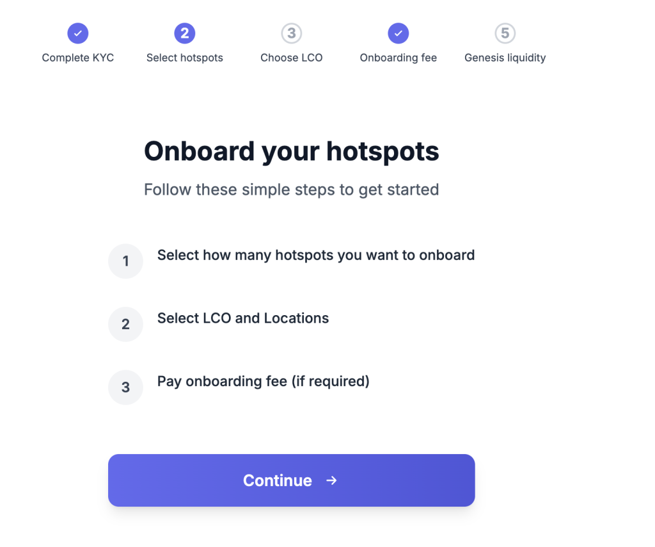This screenshot has width=655, height=547.
Task: Click 'Pay onboarding fee (if required)' text
Action: pos(263,381)
